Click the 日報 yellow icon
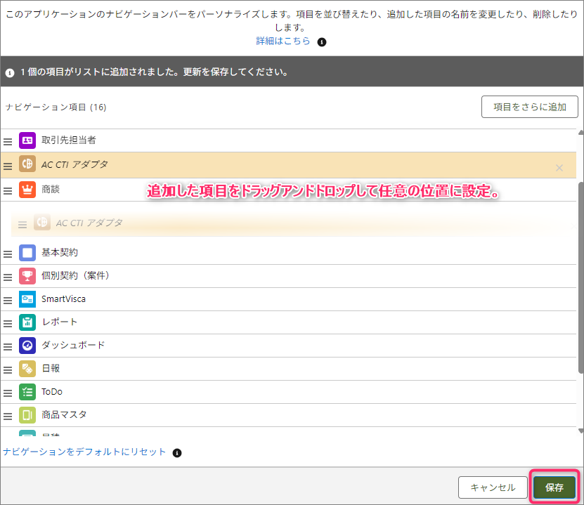 [x=27, y=369]
